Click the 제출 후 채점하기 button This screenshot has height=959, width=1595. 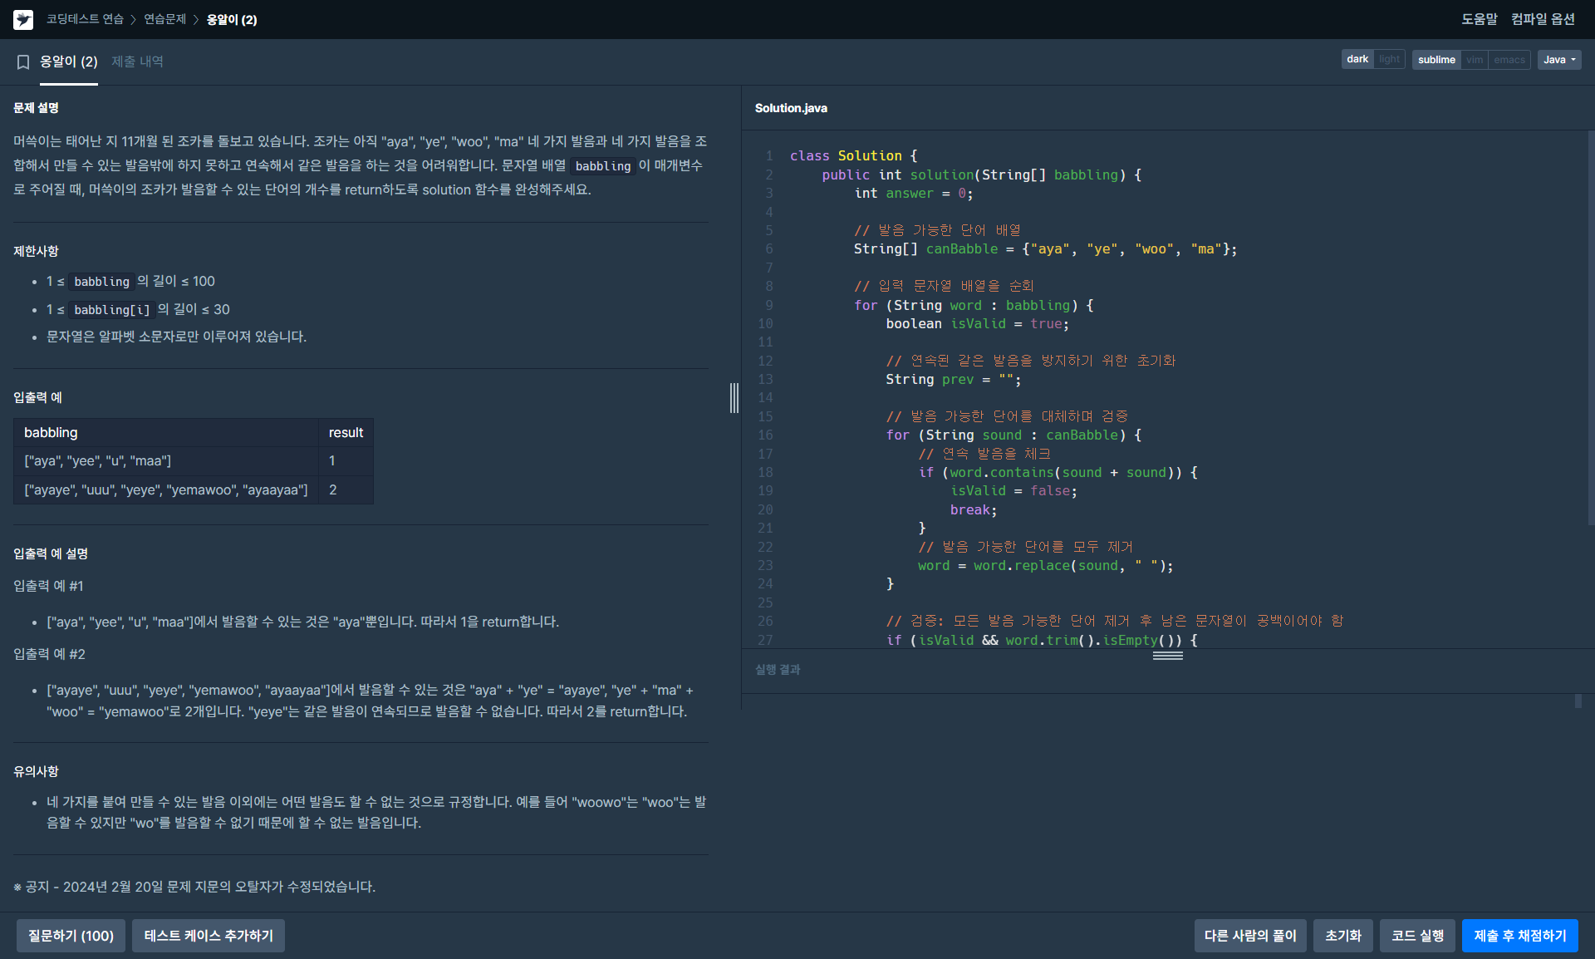(1520, 936)
